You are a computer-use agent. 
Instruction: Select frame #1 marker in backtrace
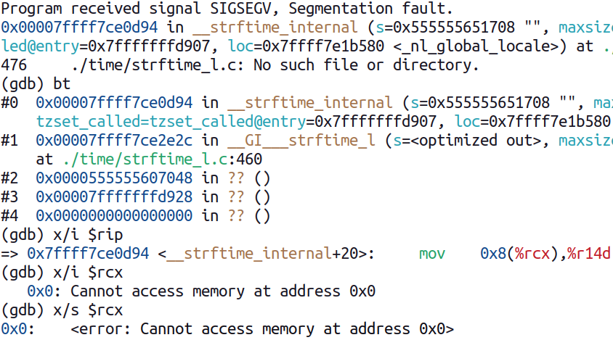tap(10, 140)
